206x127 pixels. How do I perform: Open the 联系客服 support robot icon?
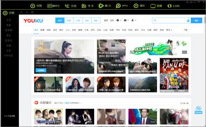click(198, 110)
